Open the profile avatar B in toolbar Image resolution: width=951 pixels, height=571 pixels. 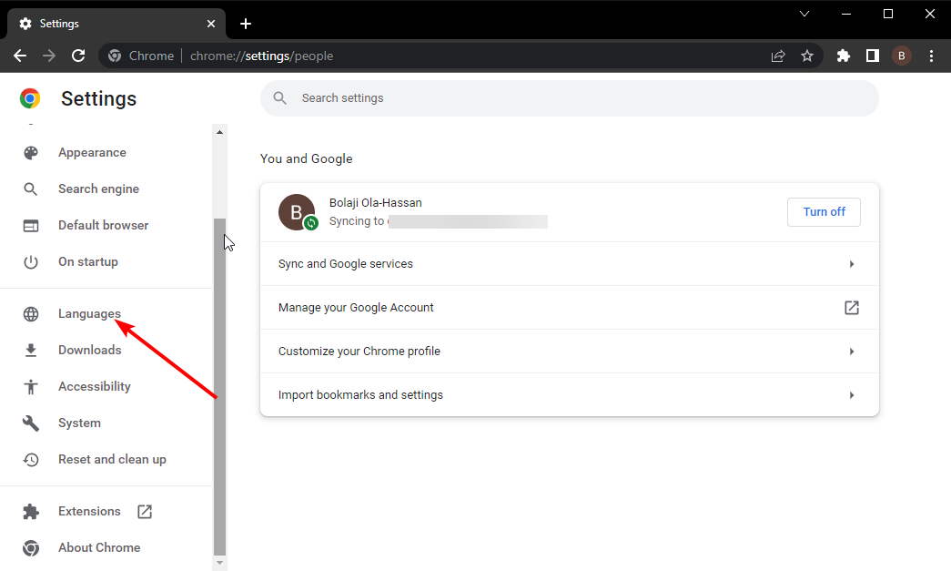tap(901, 56)
